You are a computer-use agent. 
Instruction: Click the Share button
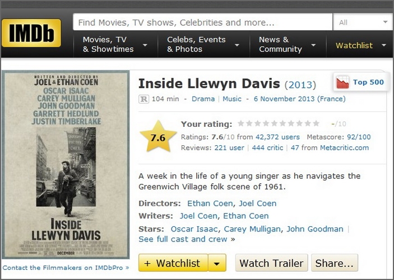tap(335, 263)
